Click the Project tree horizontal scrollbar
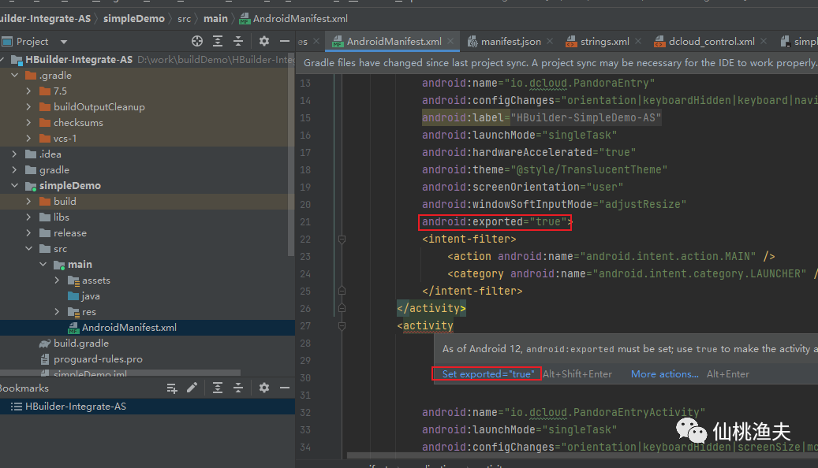The width and height of the screenshot is (818, 468). coord(120,373)
